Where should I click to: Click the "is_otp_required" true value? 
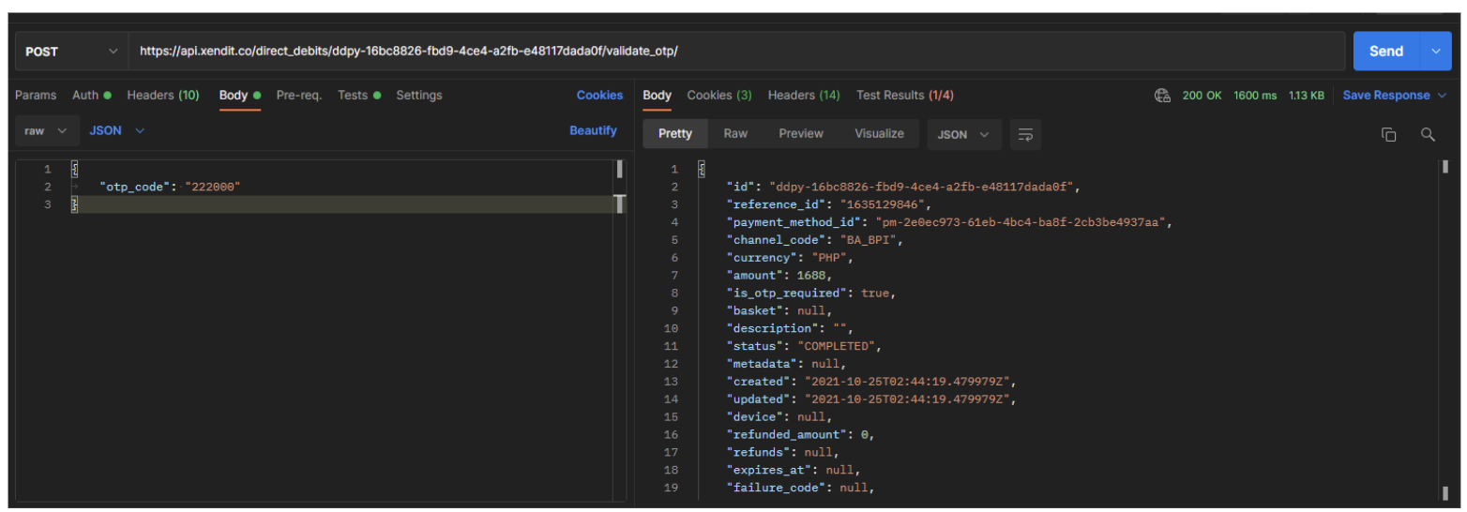click(x=875, y=294)
